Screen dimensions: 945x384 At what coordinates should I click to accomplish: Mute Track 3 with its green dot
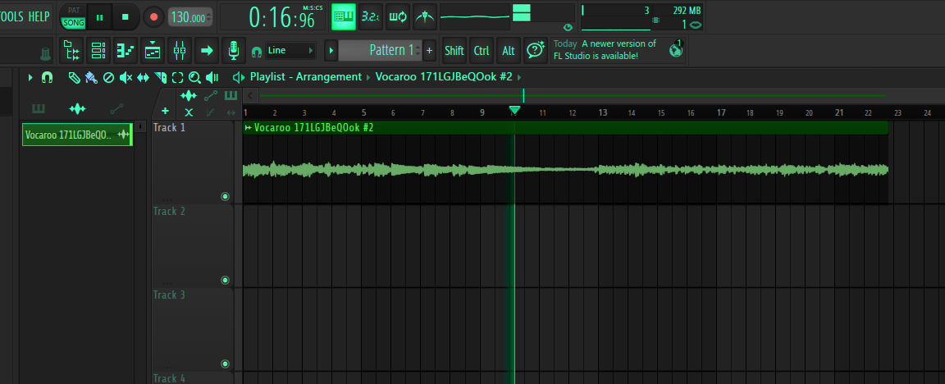coord(226,363)
